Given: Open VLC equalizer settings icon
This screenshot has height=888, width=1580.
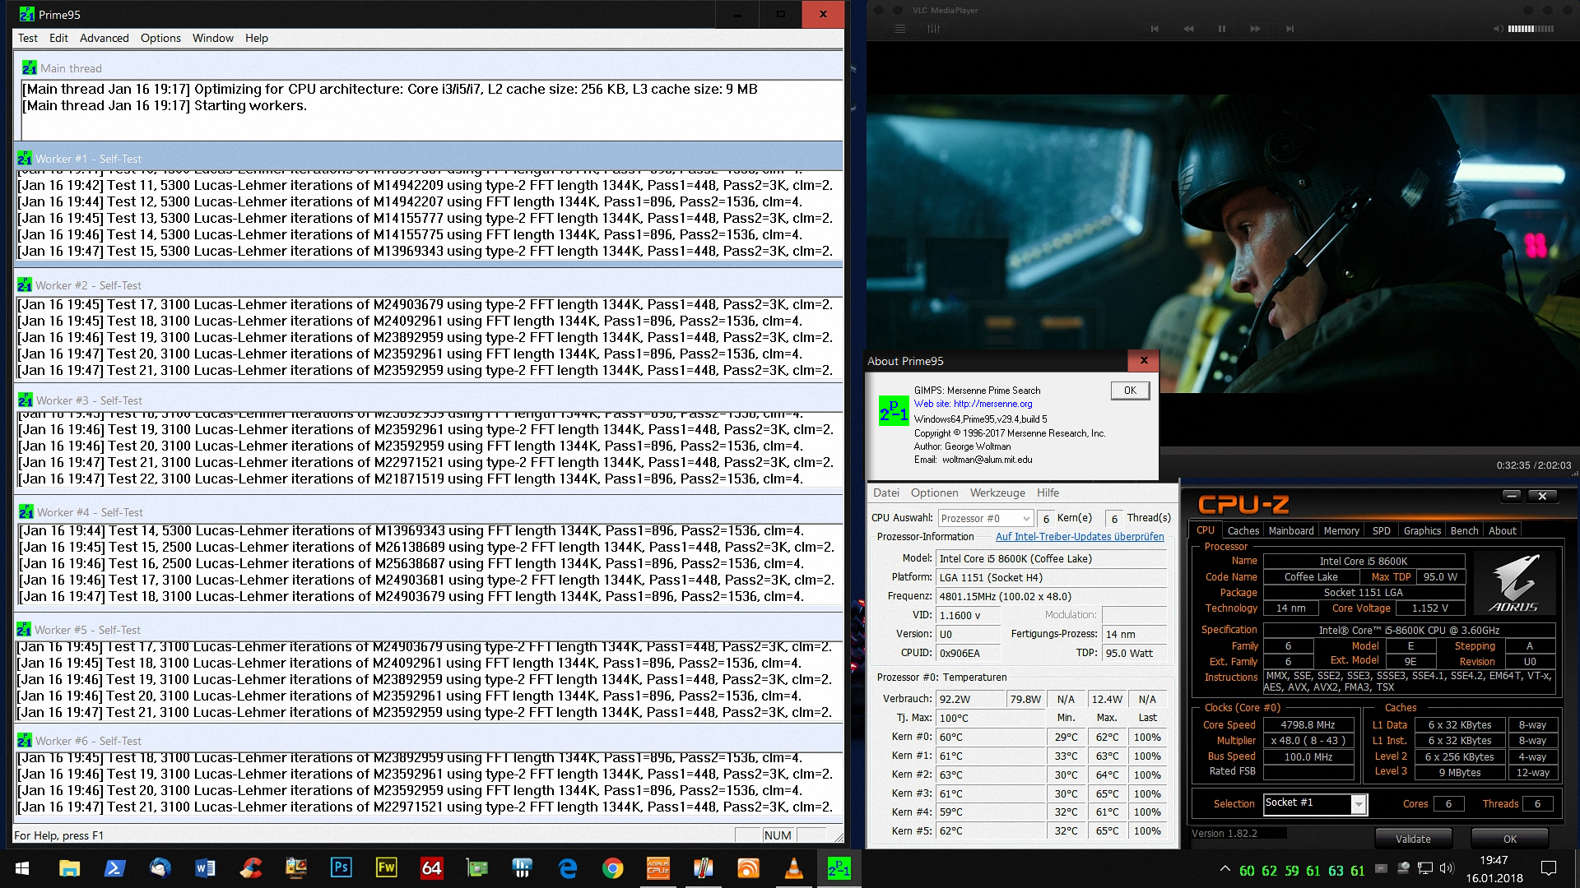Looking at the screenshot, I should click(933, 29).
